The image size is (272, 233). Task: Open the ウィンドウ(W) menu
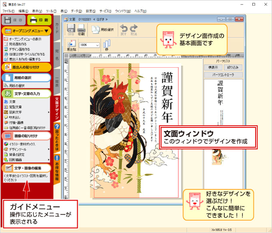123,11
